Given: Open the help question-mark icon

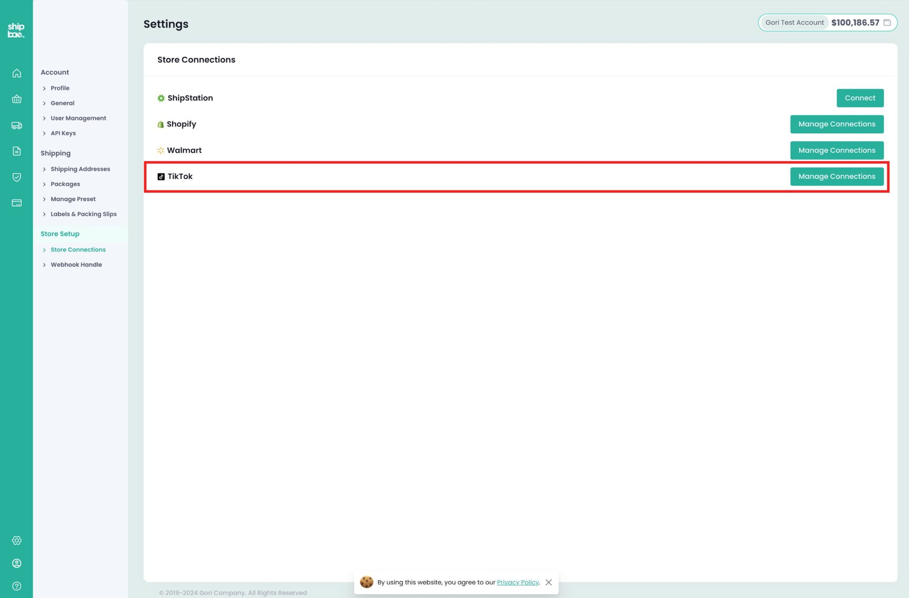Looking at the screenshot, I should (x=17, y=586).
